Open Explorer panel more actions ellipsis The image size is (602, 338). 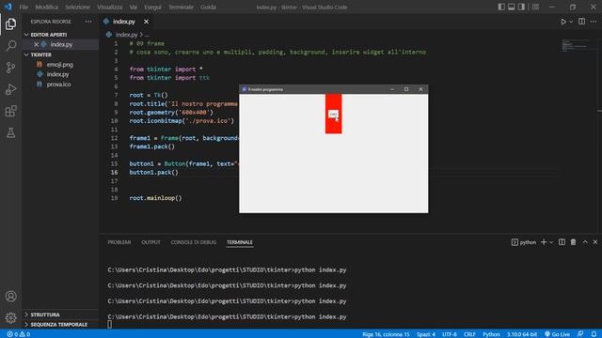(88, 22)
